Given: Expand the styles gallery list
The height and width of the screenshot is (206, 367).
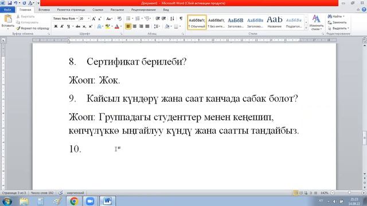Looking at the screenshot, I should coord(306,28).
